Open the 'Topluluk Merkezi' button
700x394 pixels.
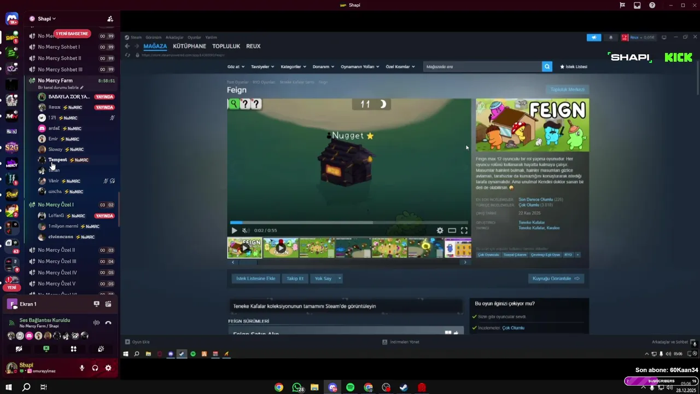click(567, 90)
